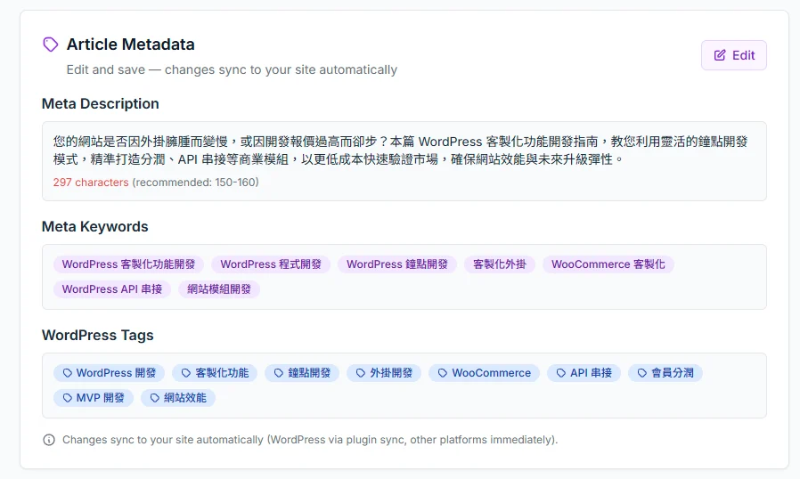
Task: Click tag icon on 外掛開發 chip
Action: point(361,373)
